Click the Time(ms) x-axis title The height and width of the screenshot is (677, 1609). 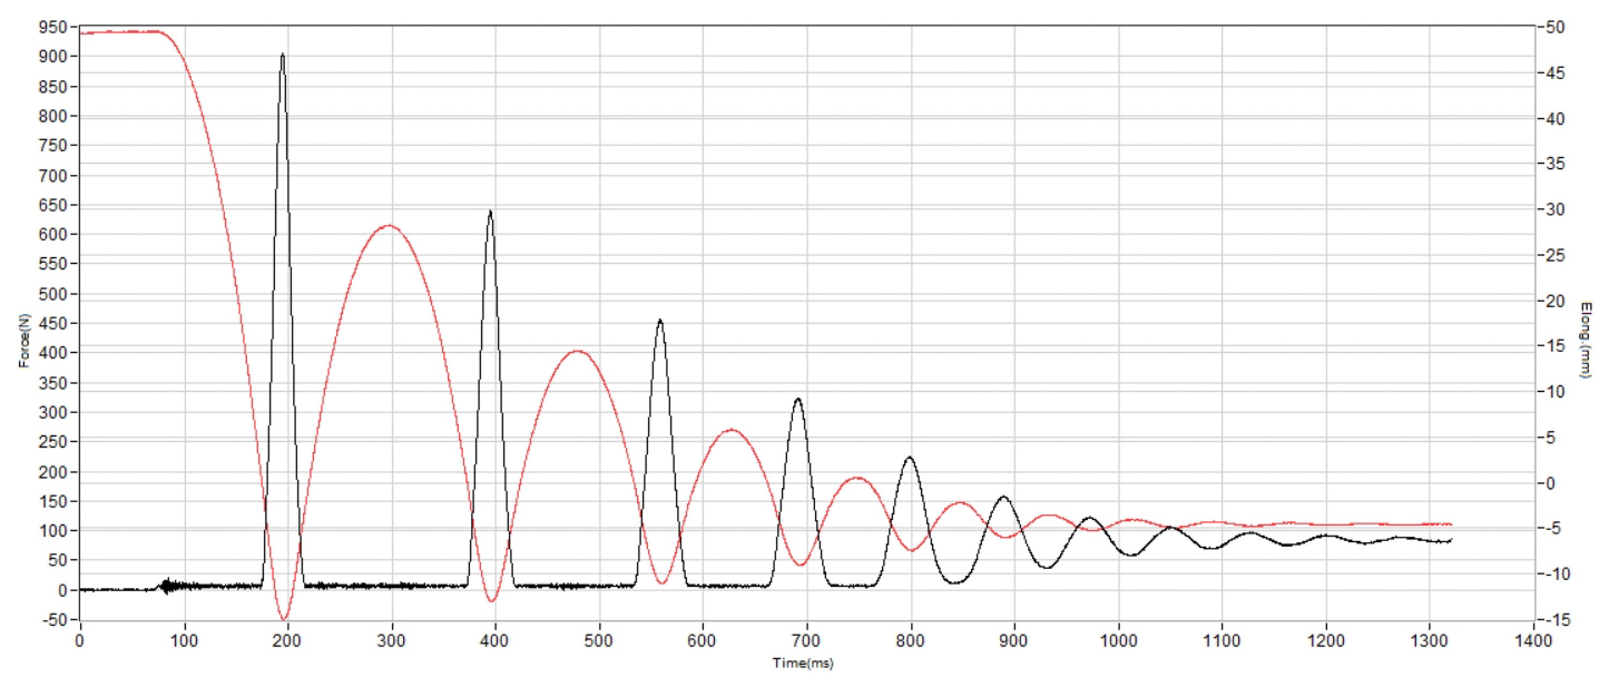tap(803, 663)
